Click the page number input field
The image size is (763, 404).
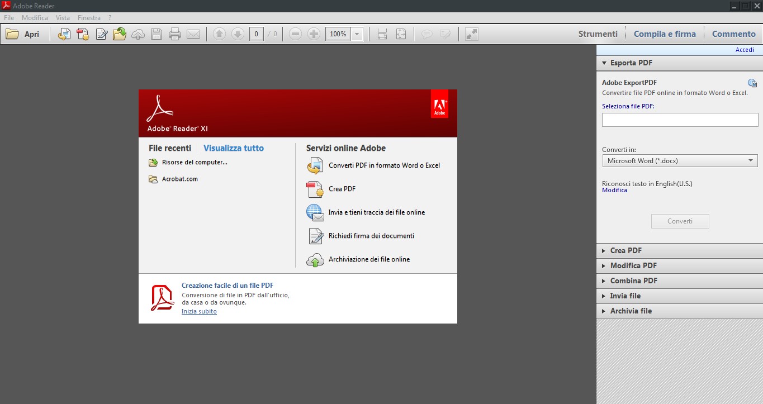[257, 34]
